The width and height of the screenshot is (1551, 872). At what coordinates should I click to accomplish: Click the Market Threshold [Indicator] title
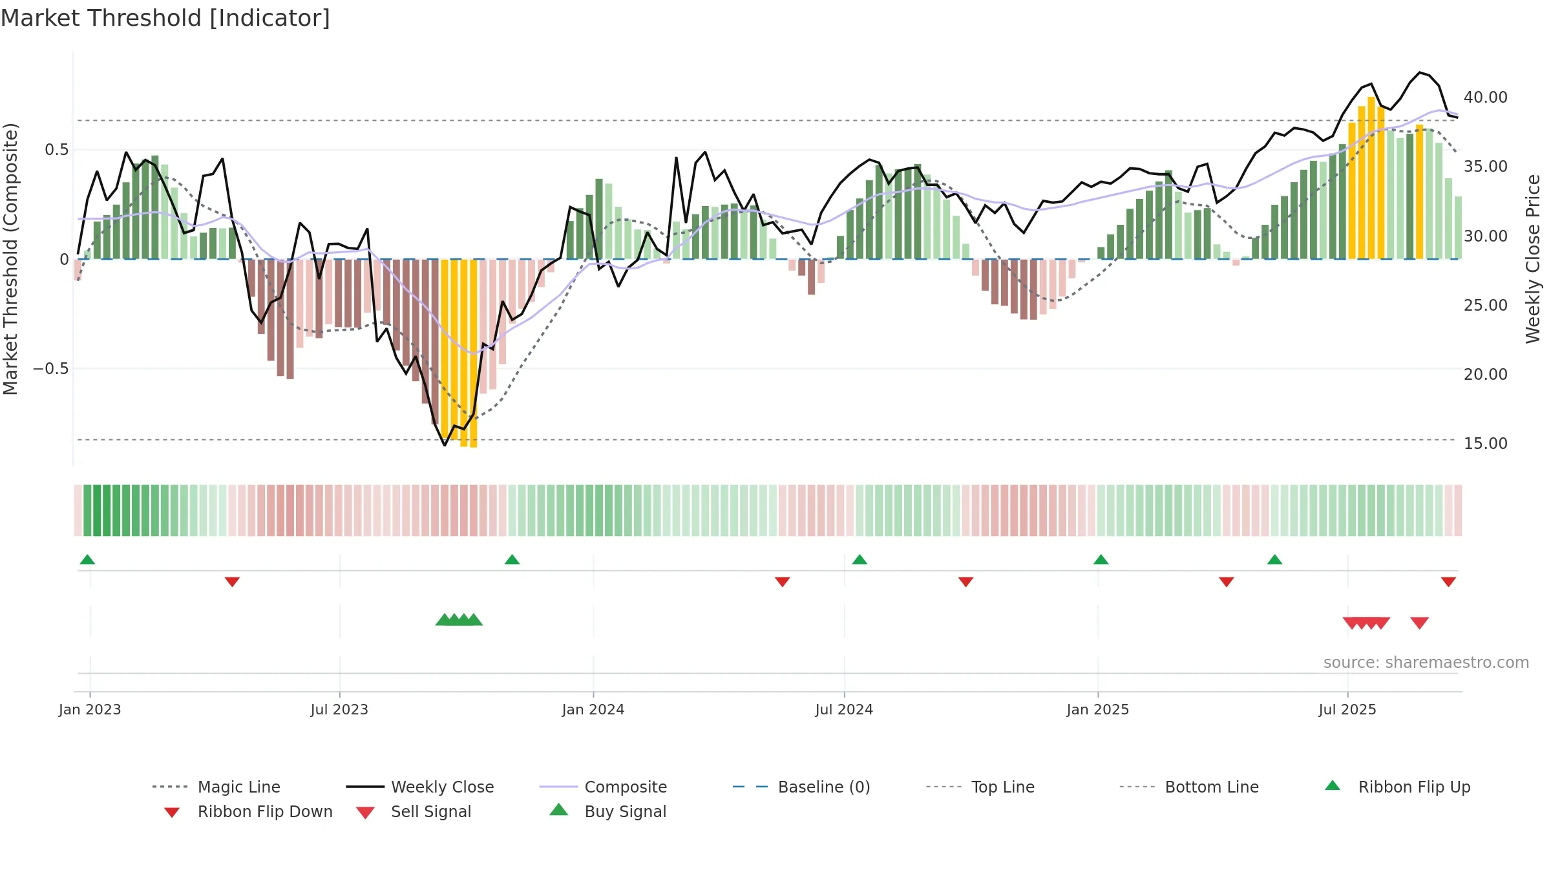[x=165, y=18]
